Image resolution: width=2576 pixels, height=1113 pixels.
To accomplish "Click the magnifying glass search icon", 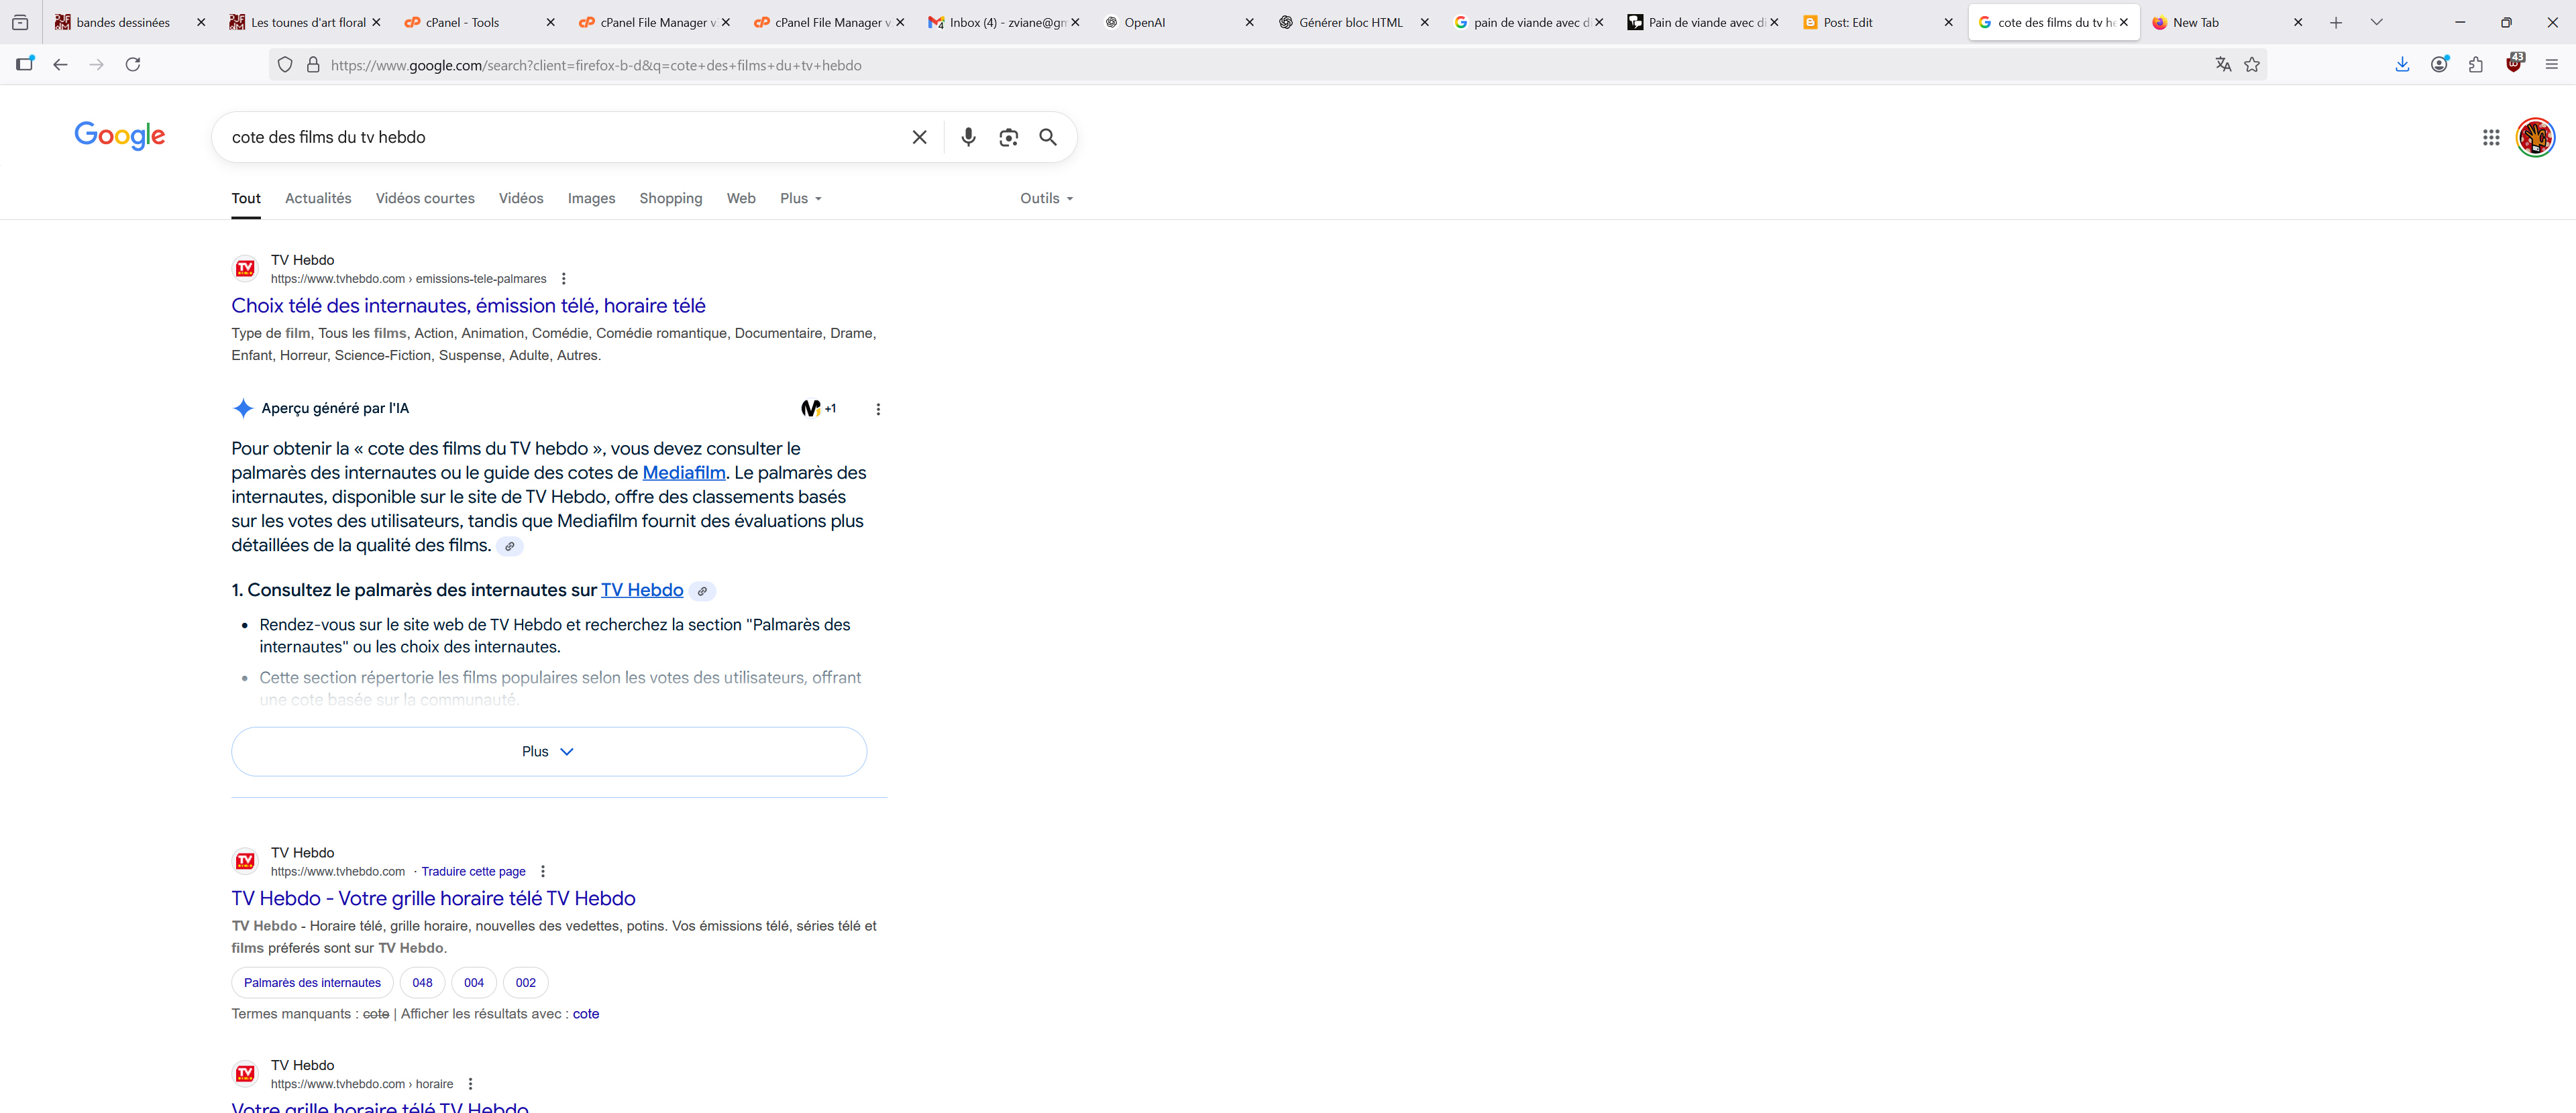I will point(1047,137).
